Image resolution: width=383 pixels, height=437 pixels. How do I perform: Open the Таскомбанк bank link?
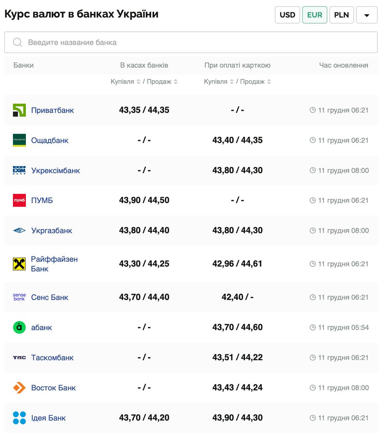(x=52, y=357)
